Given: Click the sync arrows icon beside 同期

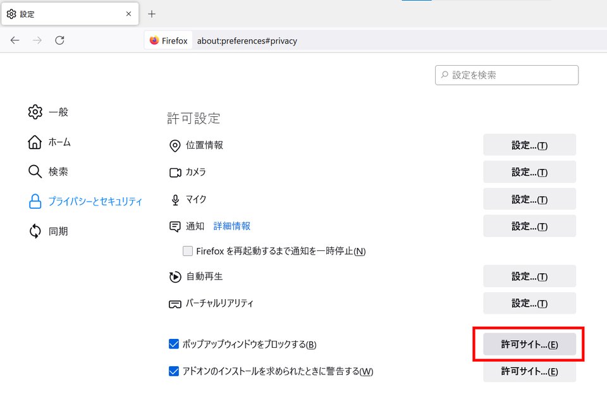Looking at the screenshot, I should [35, 231].
